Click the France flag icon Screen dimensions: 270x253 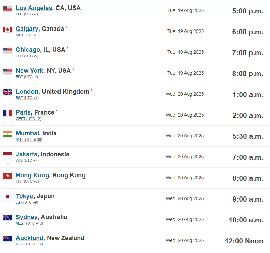coord(8,113)
